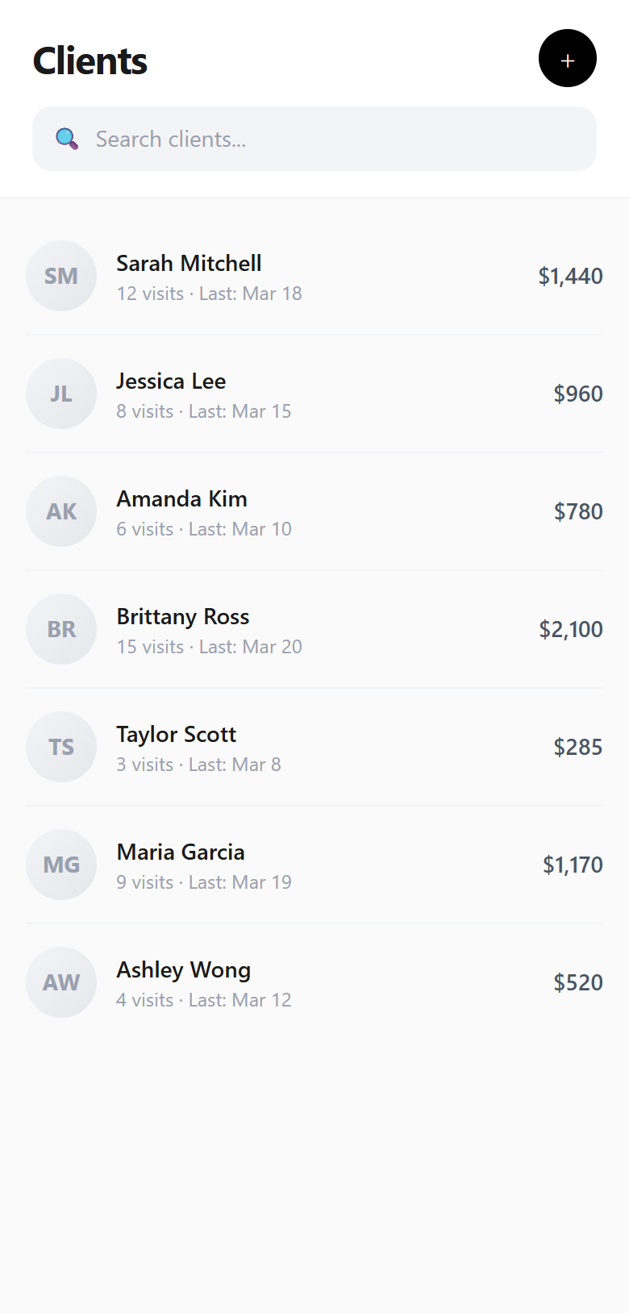Select the Amanda Kim client name
The width and height of the screenshot is (629, 1313).
click(x=181, y=499)
